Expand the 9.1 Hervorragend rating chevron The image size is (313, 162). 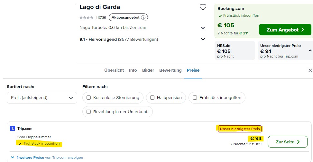pos(203,39)
